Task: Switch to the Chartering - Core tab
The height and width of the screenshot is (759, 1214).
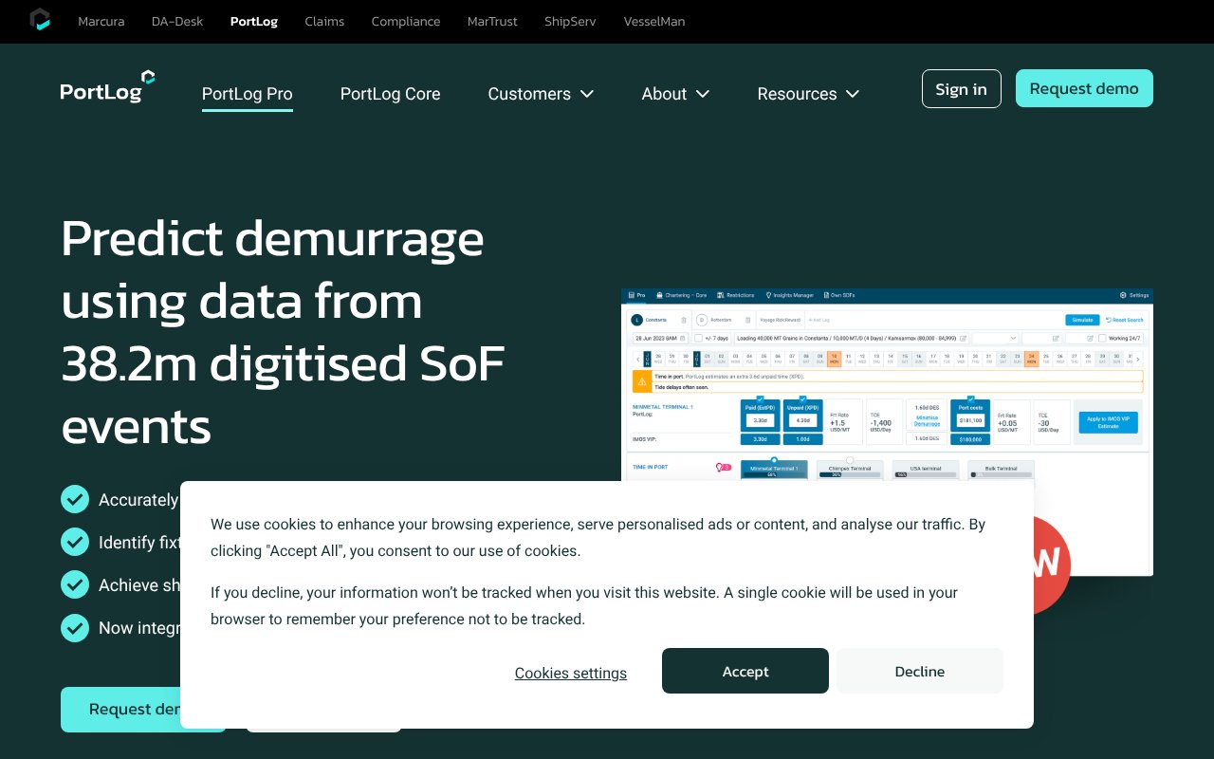Action: point(685,295)
